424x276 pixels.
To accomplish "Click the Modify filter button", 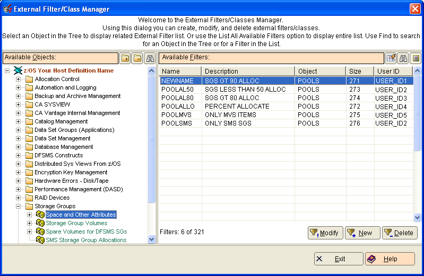I will 325,233.
